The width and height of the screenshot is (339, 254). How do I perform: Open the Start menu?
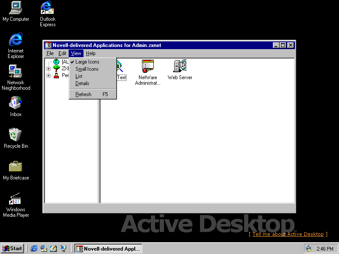coord(12,248)
